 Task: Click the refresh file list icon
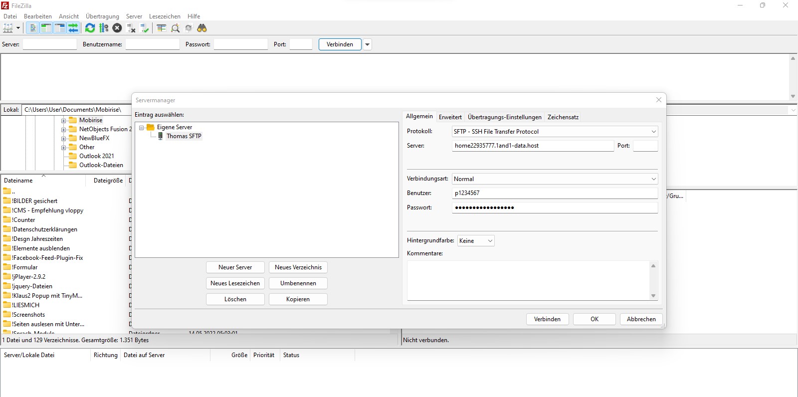[90, 28]
